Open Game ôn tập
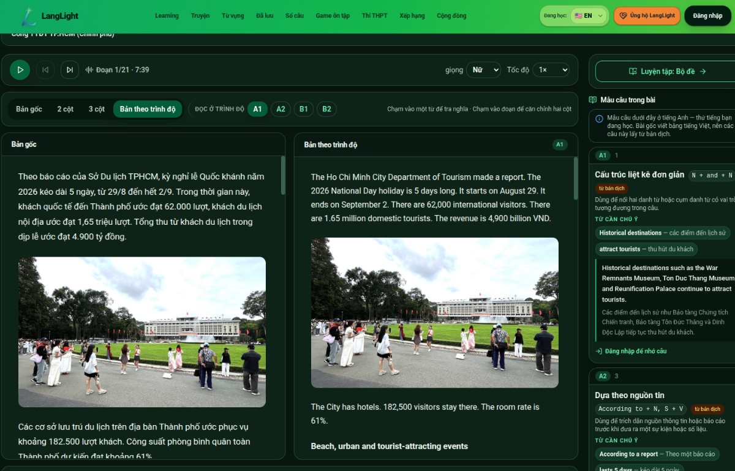The width and height of the screenshot is (735, 471). coord(333,16)
